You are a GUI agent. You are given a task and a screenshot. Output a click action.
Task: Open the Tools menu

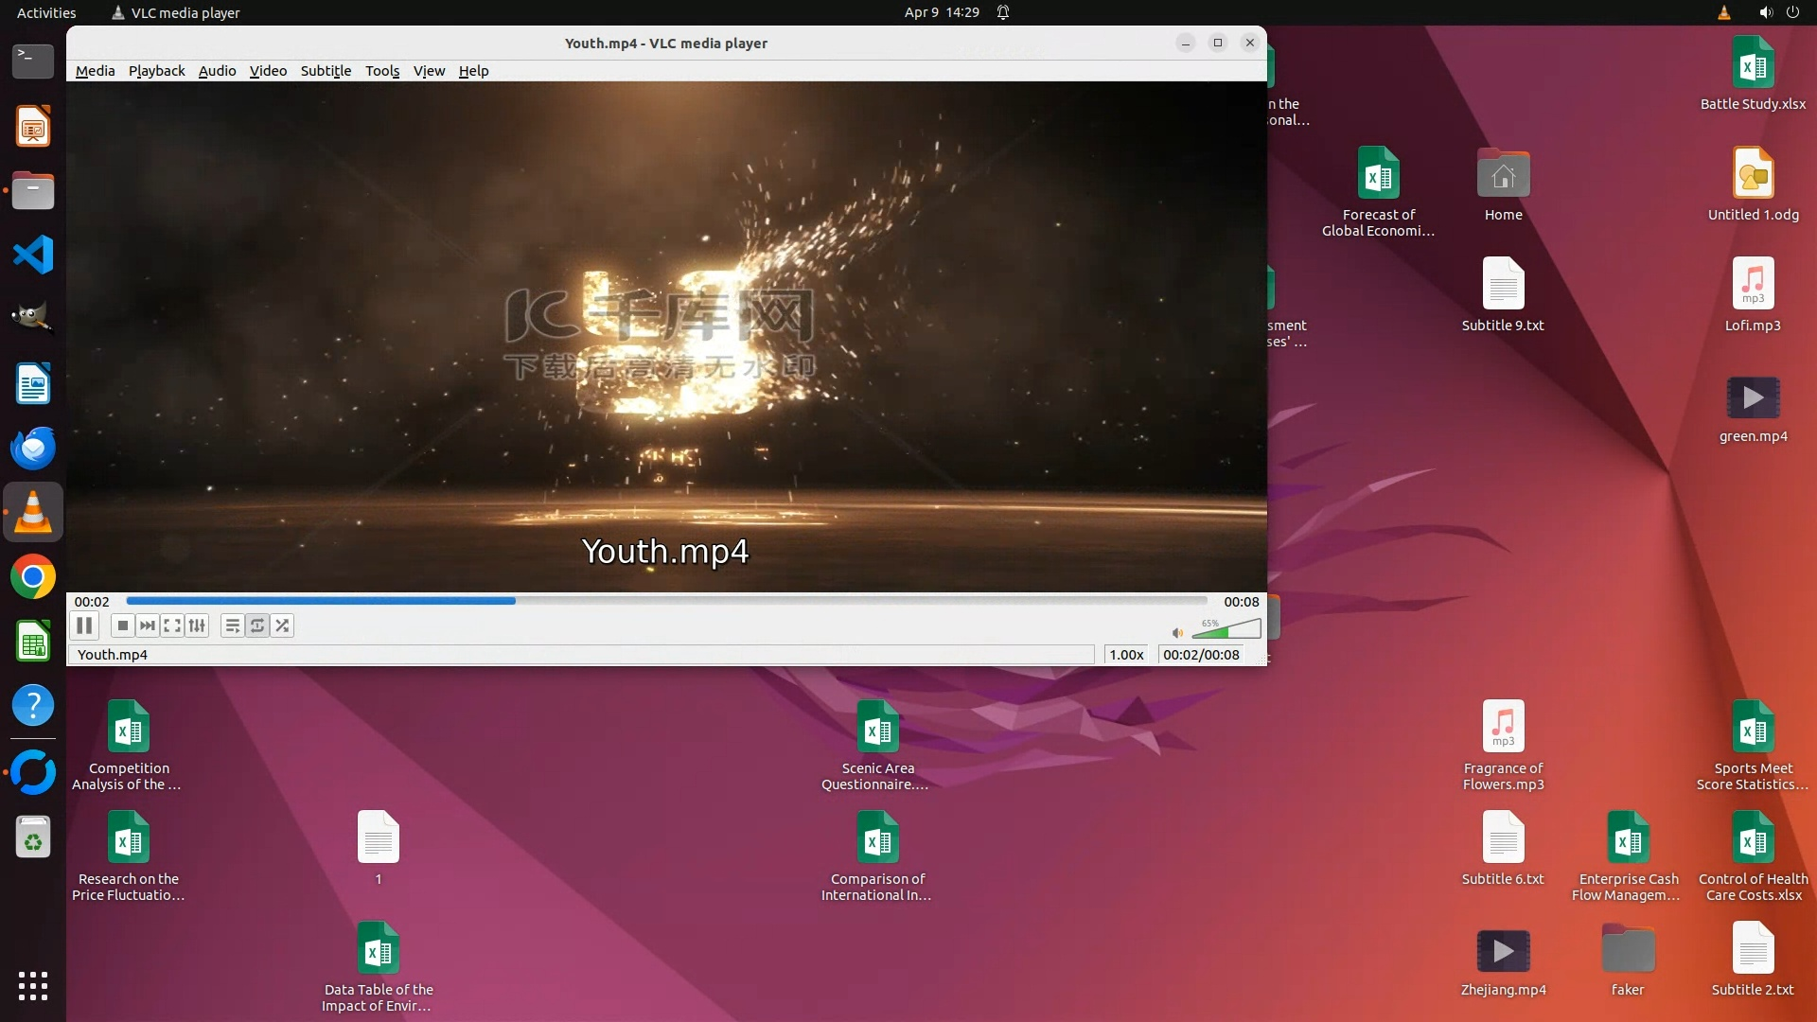382,71
